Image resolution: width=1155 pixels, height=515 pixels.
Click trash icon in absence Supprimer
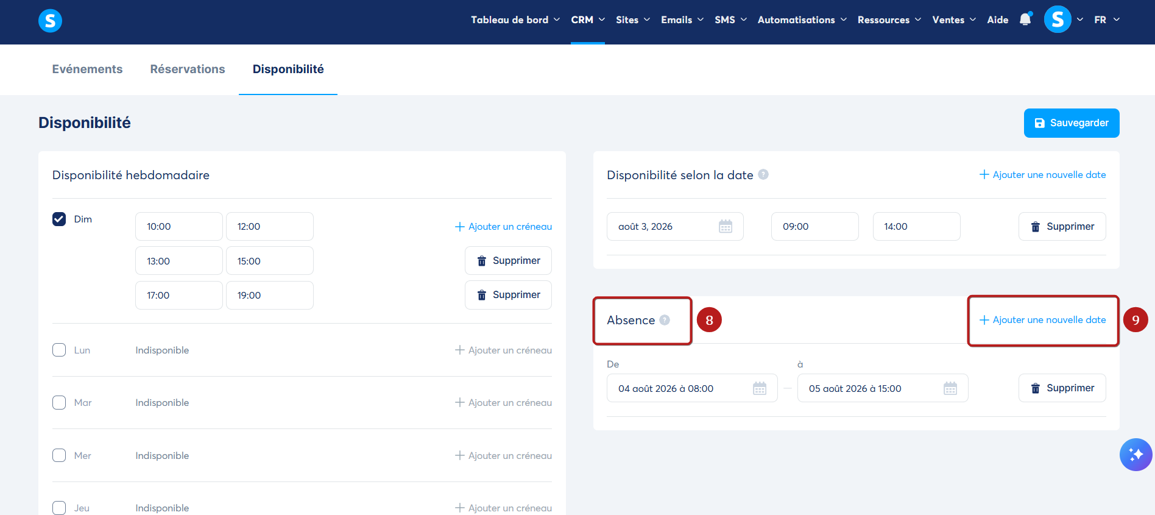click(x=1036, y=388)
